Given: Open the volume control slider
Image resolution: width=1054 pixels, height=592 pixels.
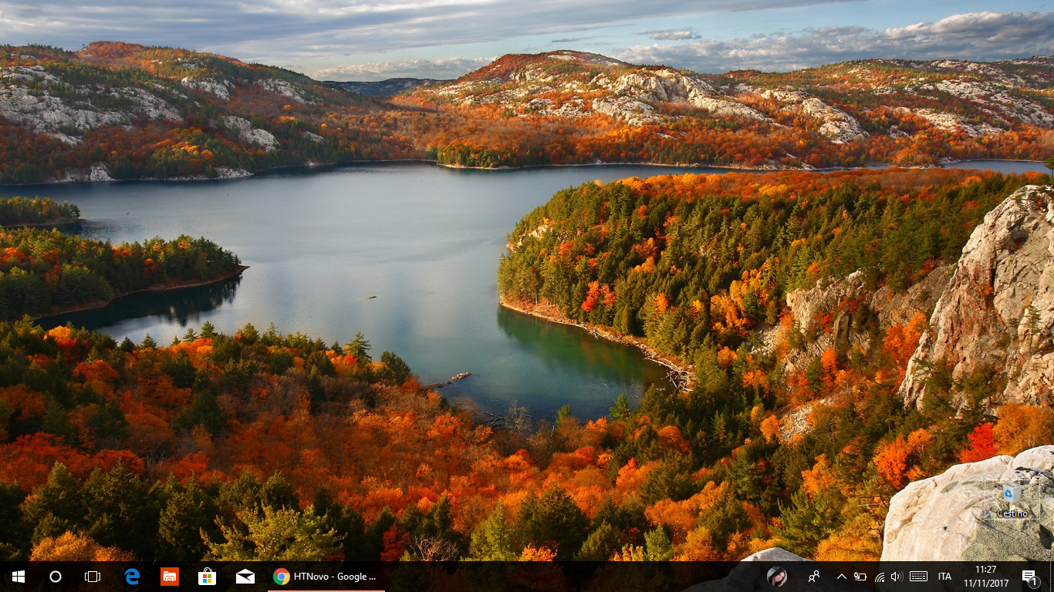Looking at the screenshot, I should click(897, 577).
